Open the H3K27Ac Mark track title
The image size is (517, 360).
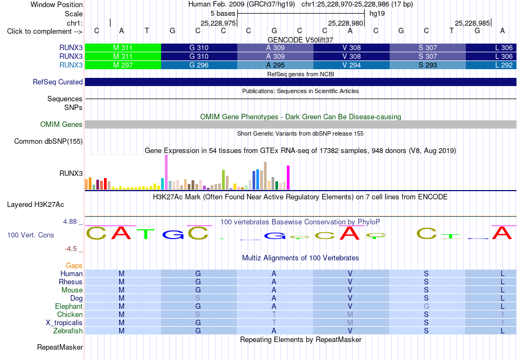click(x=300, y=197)
